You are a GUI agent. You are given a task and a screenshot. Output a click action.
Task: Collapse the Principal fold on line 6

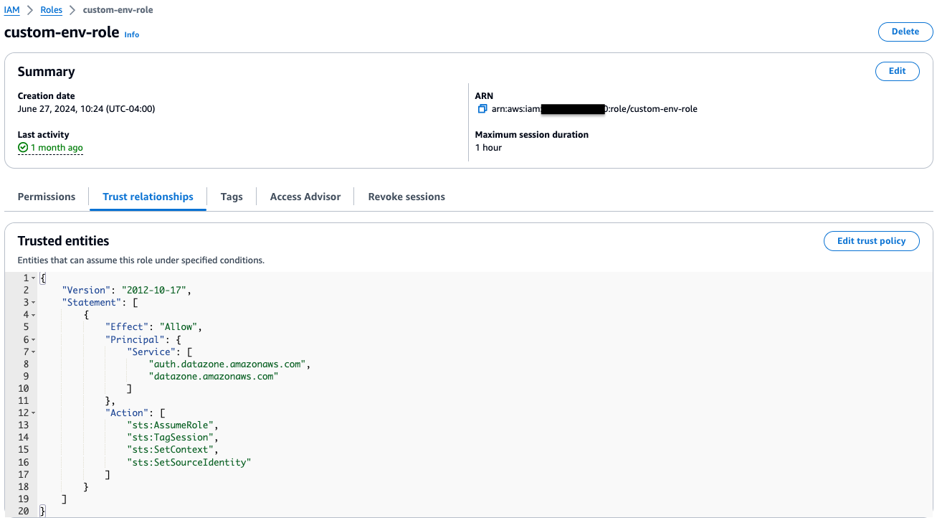coord(33,339)
